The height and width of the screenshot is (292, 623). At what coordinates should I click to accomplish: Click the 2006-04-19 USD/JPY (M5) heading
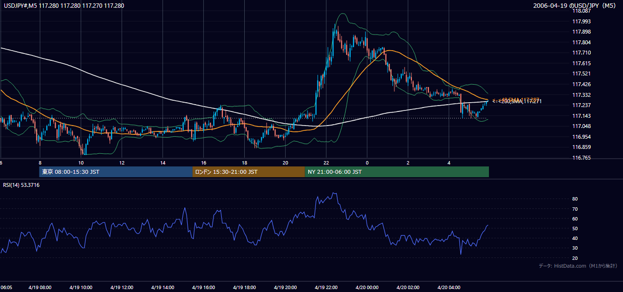(x=575, y=6)
